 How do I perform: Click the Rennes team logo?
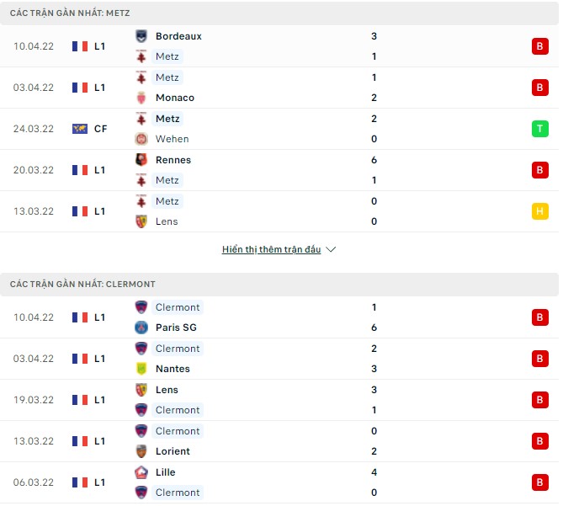[141, 160]
